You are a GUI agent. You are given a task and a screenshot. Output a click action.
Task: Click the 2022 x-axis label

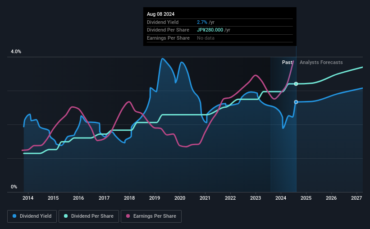[x=230, y=198]
